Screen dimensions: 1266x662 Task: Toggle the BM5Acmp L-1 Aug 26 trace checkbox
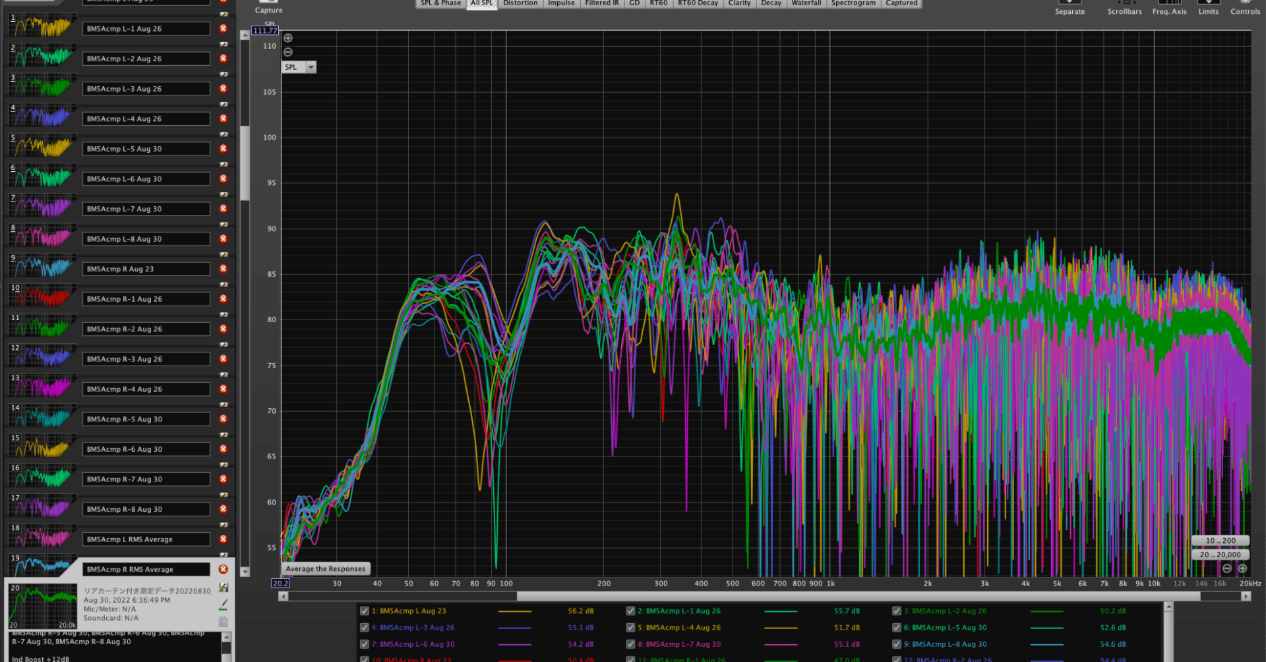[x=630, y=611]
